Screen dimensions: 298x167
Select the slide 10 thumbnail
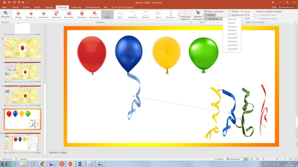point(22,142)
